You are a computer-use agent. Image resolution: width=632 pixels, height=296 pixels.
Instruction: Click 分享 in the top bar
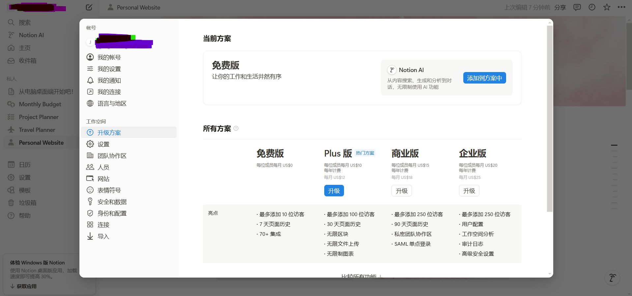coord(560,7)
